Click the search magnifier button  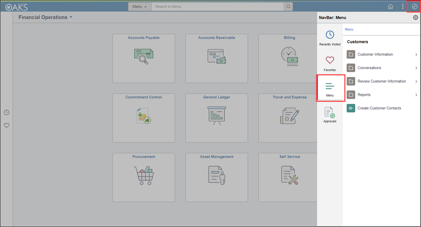[x=288, y=7]
